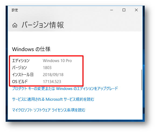The image size is (156, 133).
Task: Maximize the 設定 window
Action: click(x=124, y=10)
